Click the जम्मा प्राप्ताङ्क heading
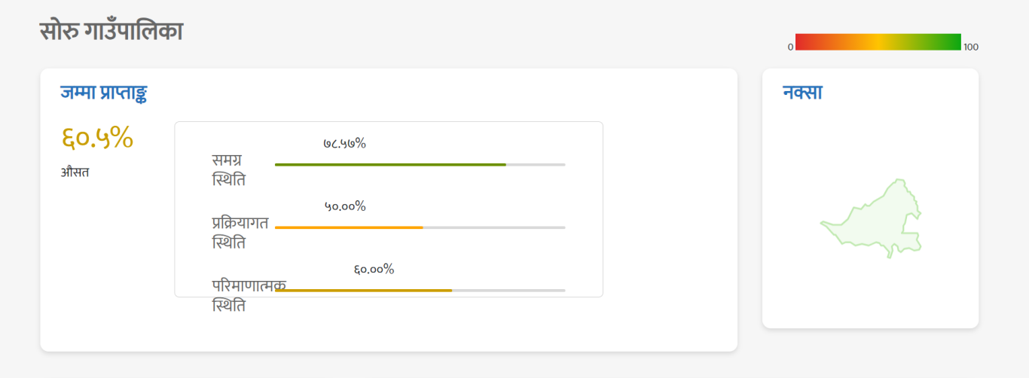This screenshot has height=378, width=1029. pyautogui.click(x=103, y=93)
